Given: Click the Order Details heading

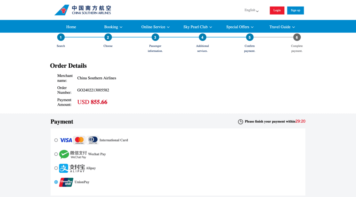Looking at the screenshot, I should pyautogui.click(x=68, y=66).
